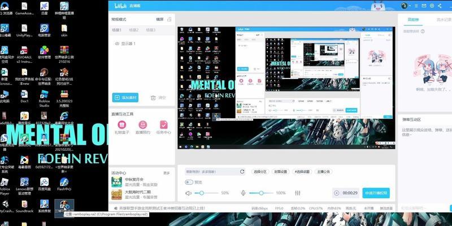Adjust the microphone slider at 100%

click(x=261, y=193)
